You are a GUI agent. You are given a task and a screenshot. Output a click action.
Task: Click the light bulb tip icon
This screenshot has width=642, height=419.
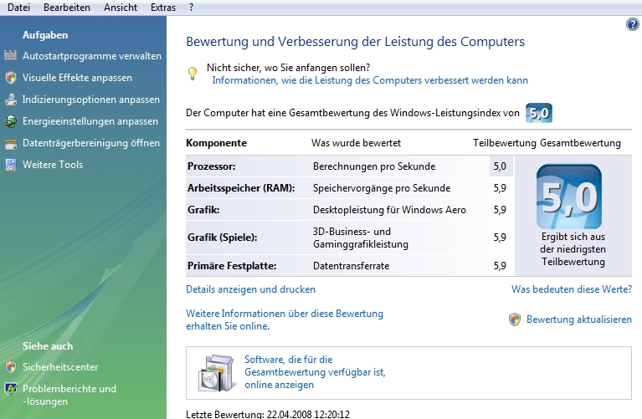click(193, 74)
